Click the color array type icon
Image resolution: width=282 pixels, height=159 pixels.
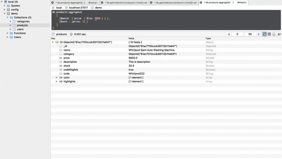click(x=61, y=78)
